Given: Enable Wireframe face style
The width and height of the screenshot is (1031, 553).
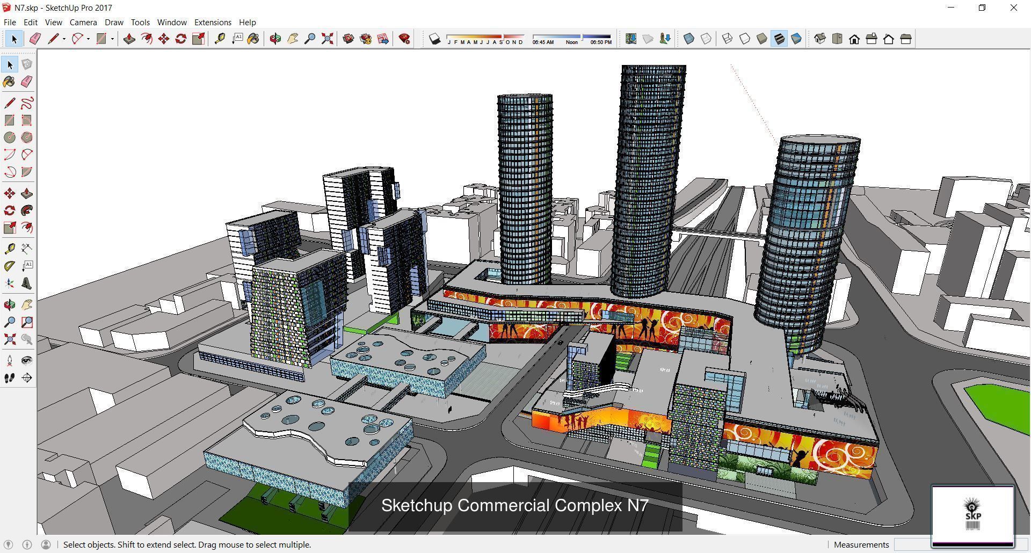Looking at the screenshot, I should [728, 39].
